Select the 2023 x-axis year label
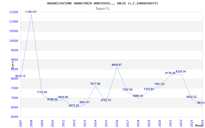This screenshot has height=128, width=205. [x=192, y=123]
